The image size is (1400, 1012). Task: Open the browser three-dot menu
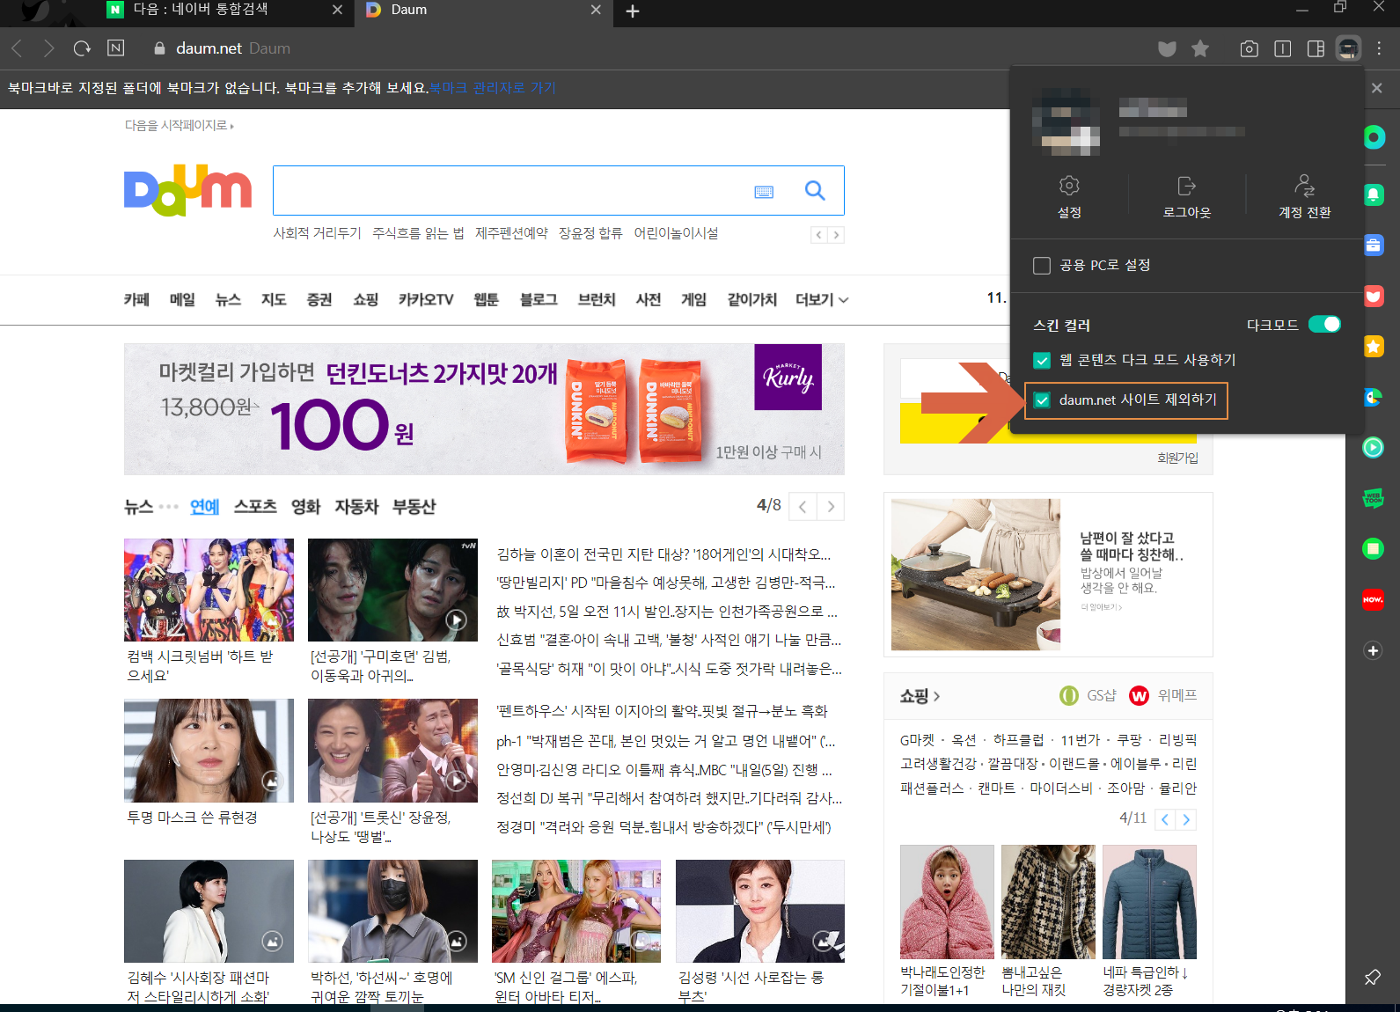click(1380, 48)
